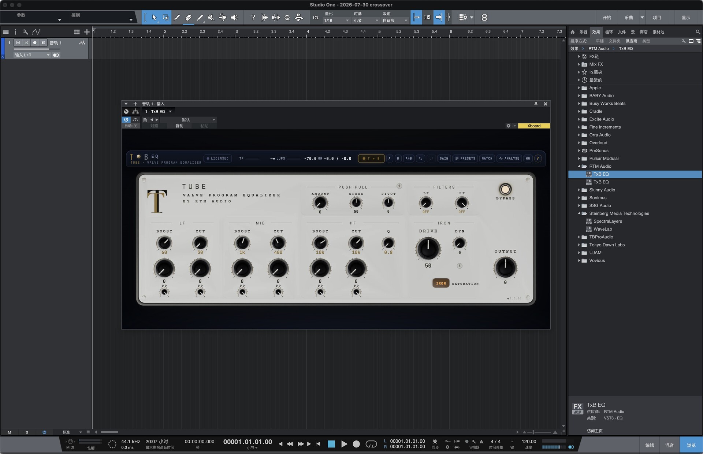
Task: Click the 复制 copy button in plugin header
Action: point(179,126)
